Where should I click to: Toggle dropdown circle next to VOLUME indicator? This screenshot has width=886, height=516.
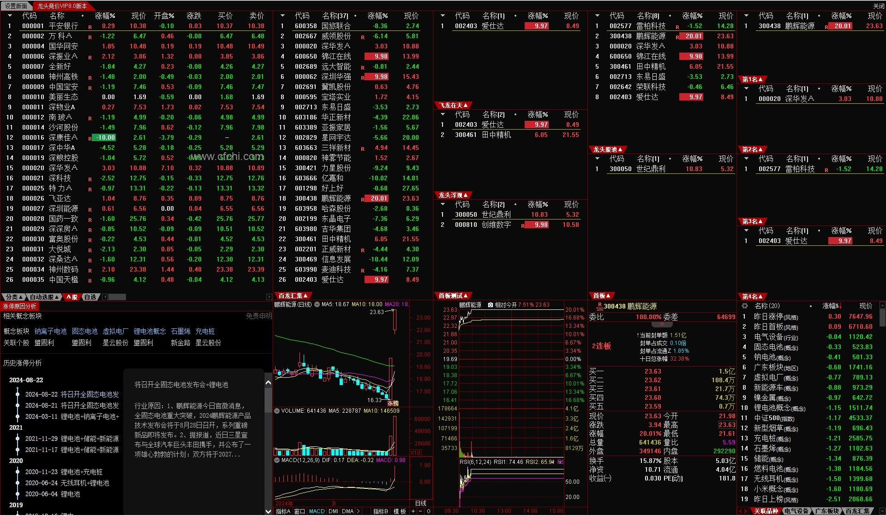coord(277,410)
